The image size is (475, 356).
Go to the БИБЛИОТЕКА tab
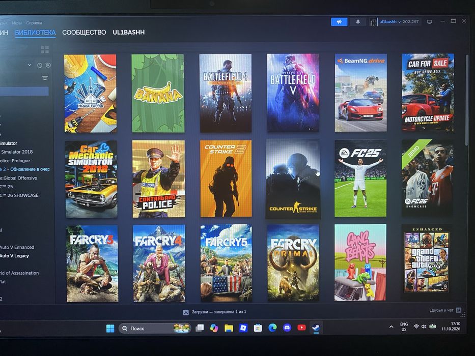click(x=35, y=33)
